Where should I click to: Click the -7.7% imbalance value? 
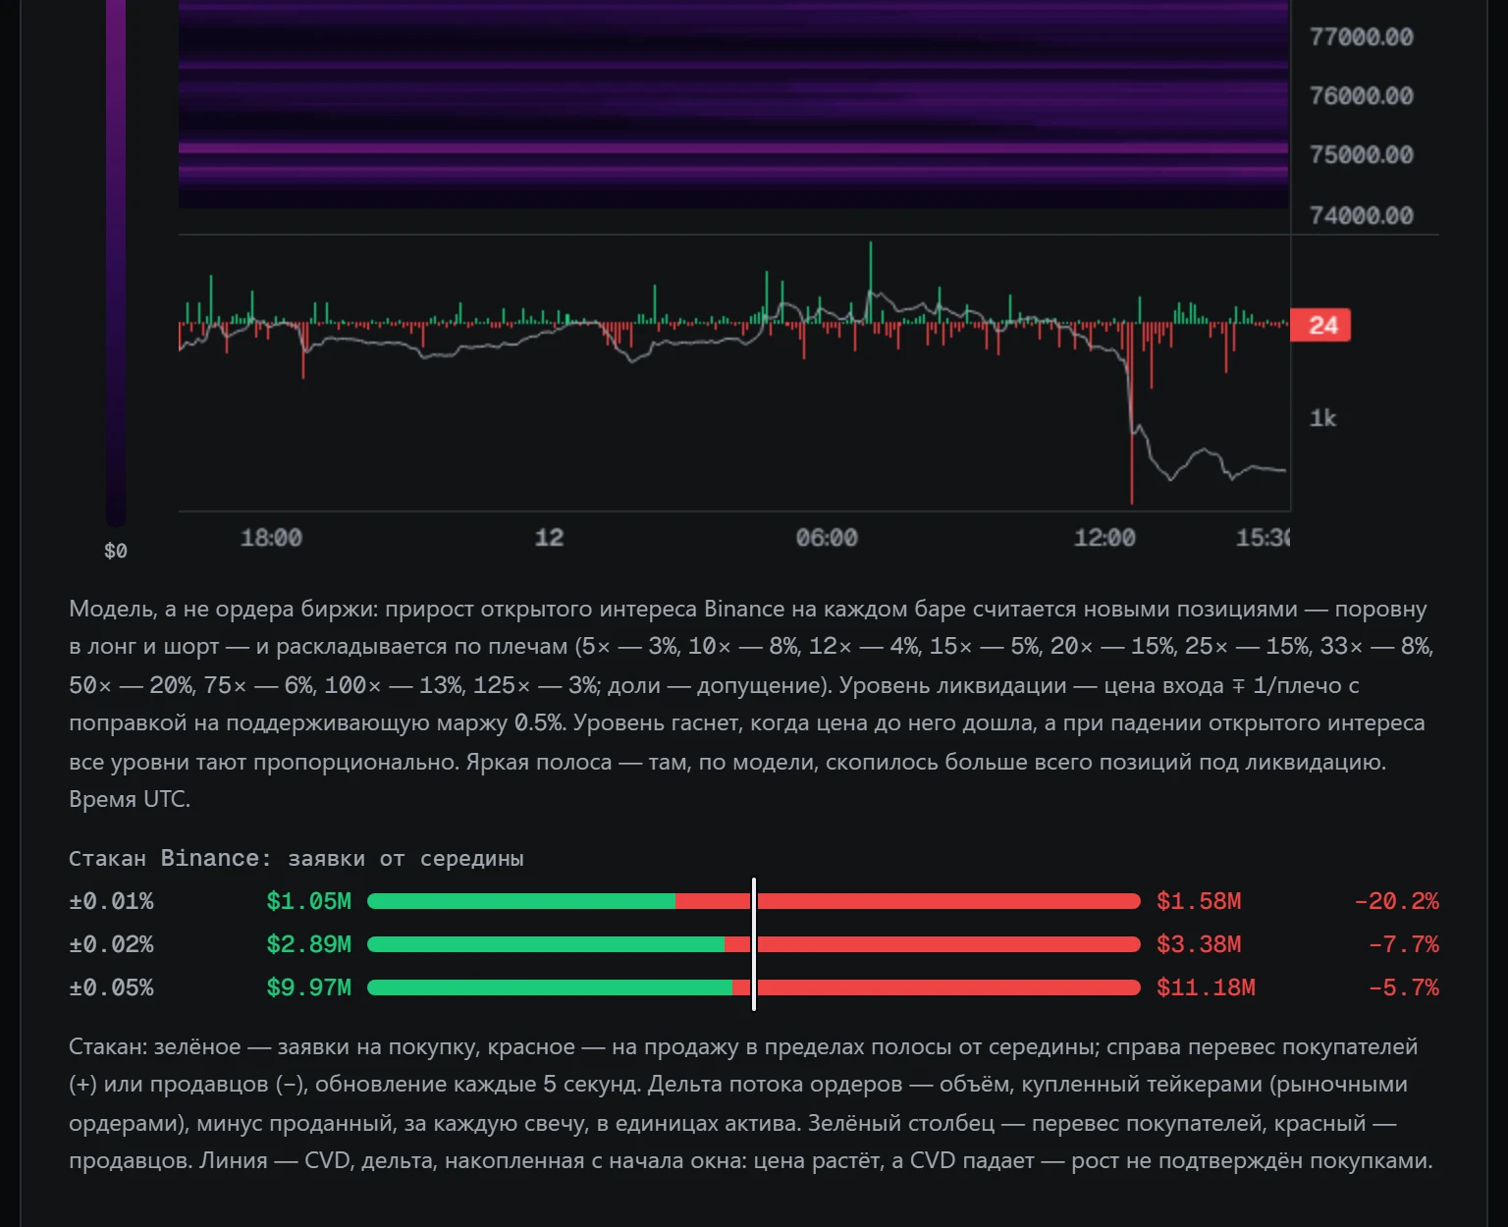point(1403,944)
